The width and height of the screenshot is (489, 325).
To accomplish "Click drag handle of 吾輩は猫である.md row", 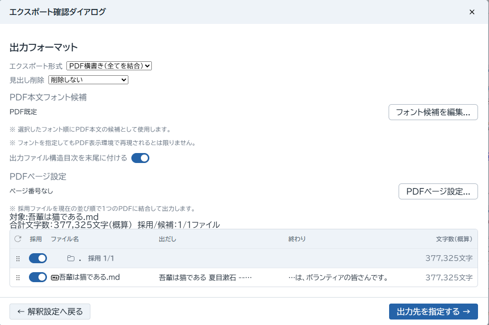I will 18,277.
